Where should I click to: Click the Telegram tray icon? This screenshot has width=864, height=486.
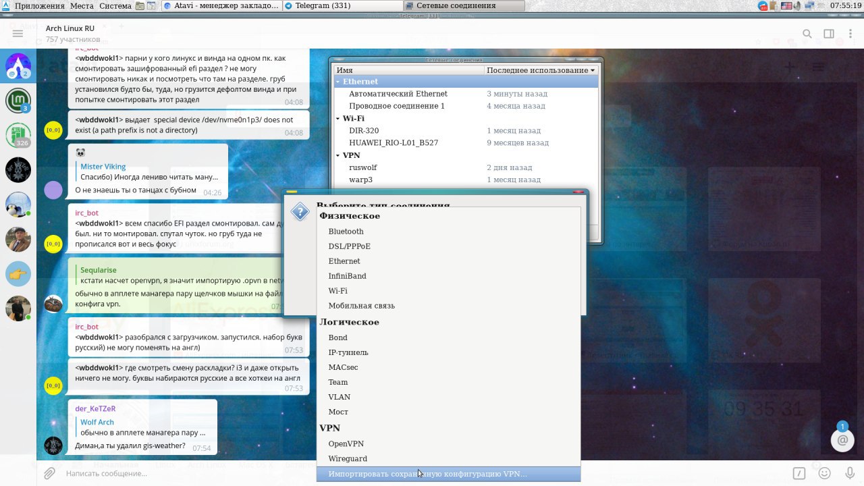pyautogui.click(x=763, y=5)
